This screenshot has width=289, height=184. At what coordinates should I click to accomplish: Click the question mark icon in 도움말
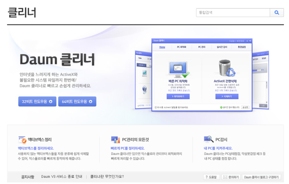pos(207,177)
